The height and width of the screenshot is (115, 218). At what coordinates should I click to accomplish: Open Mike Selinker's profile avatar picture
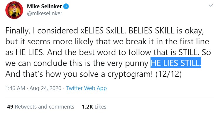pos(14,11)
